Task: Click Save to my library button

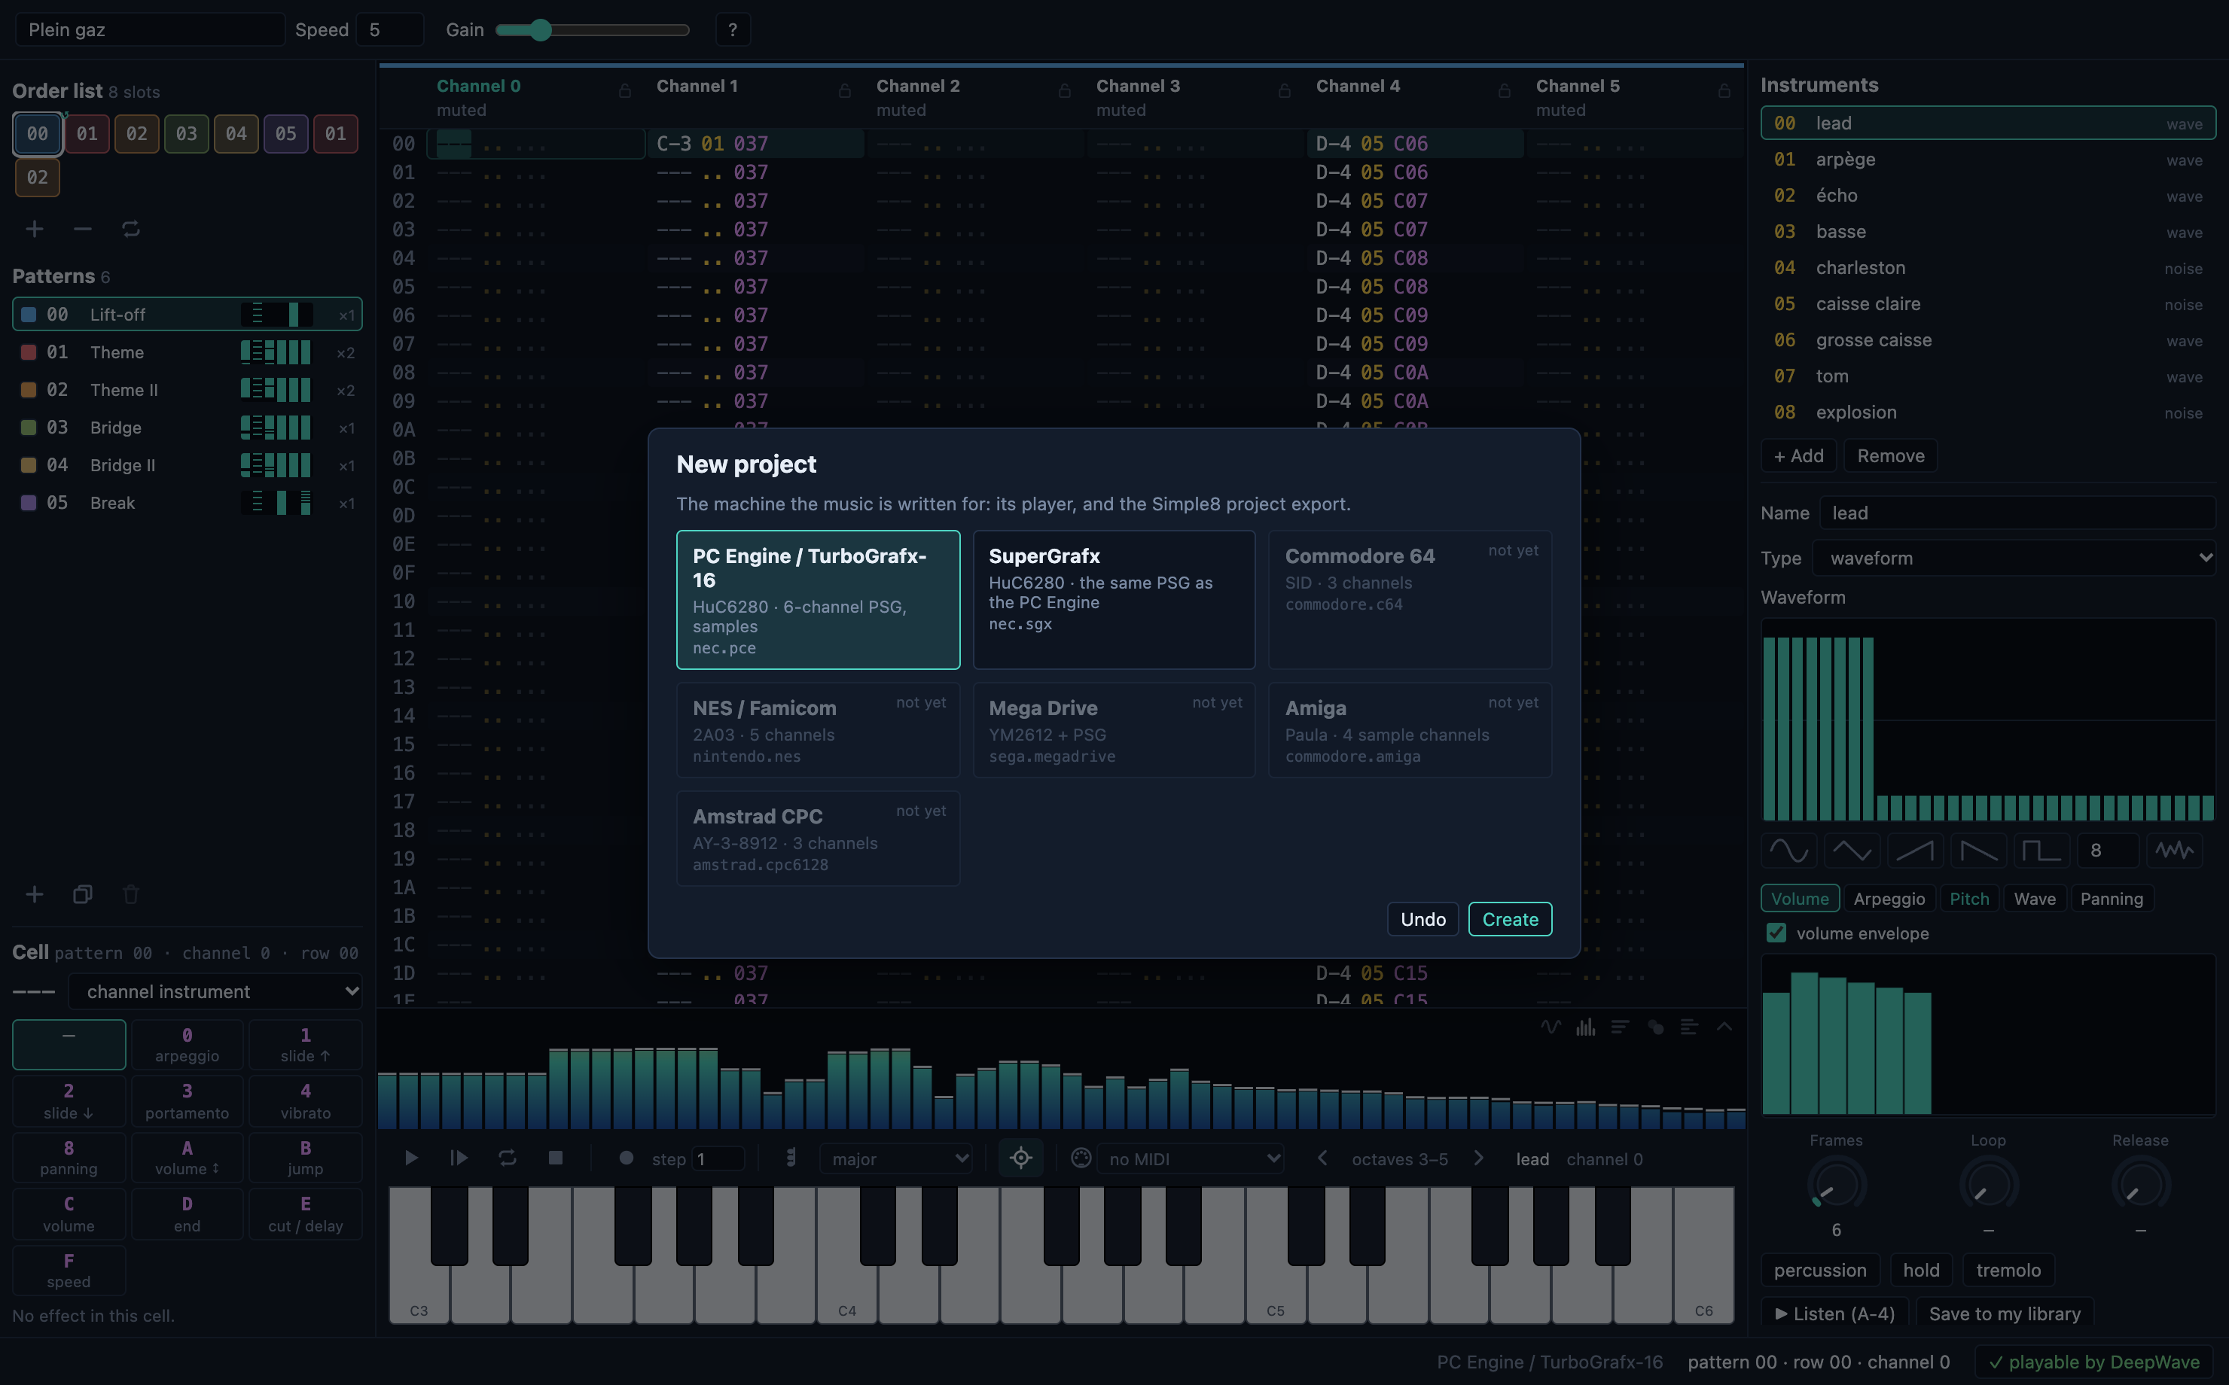Action: click(2005, 1313)
